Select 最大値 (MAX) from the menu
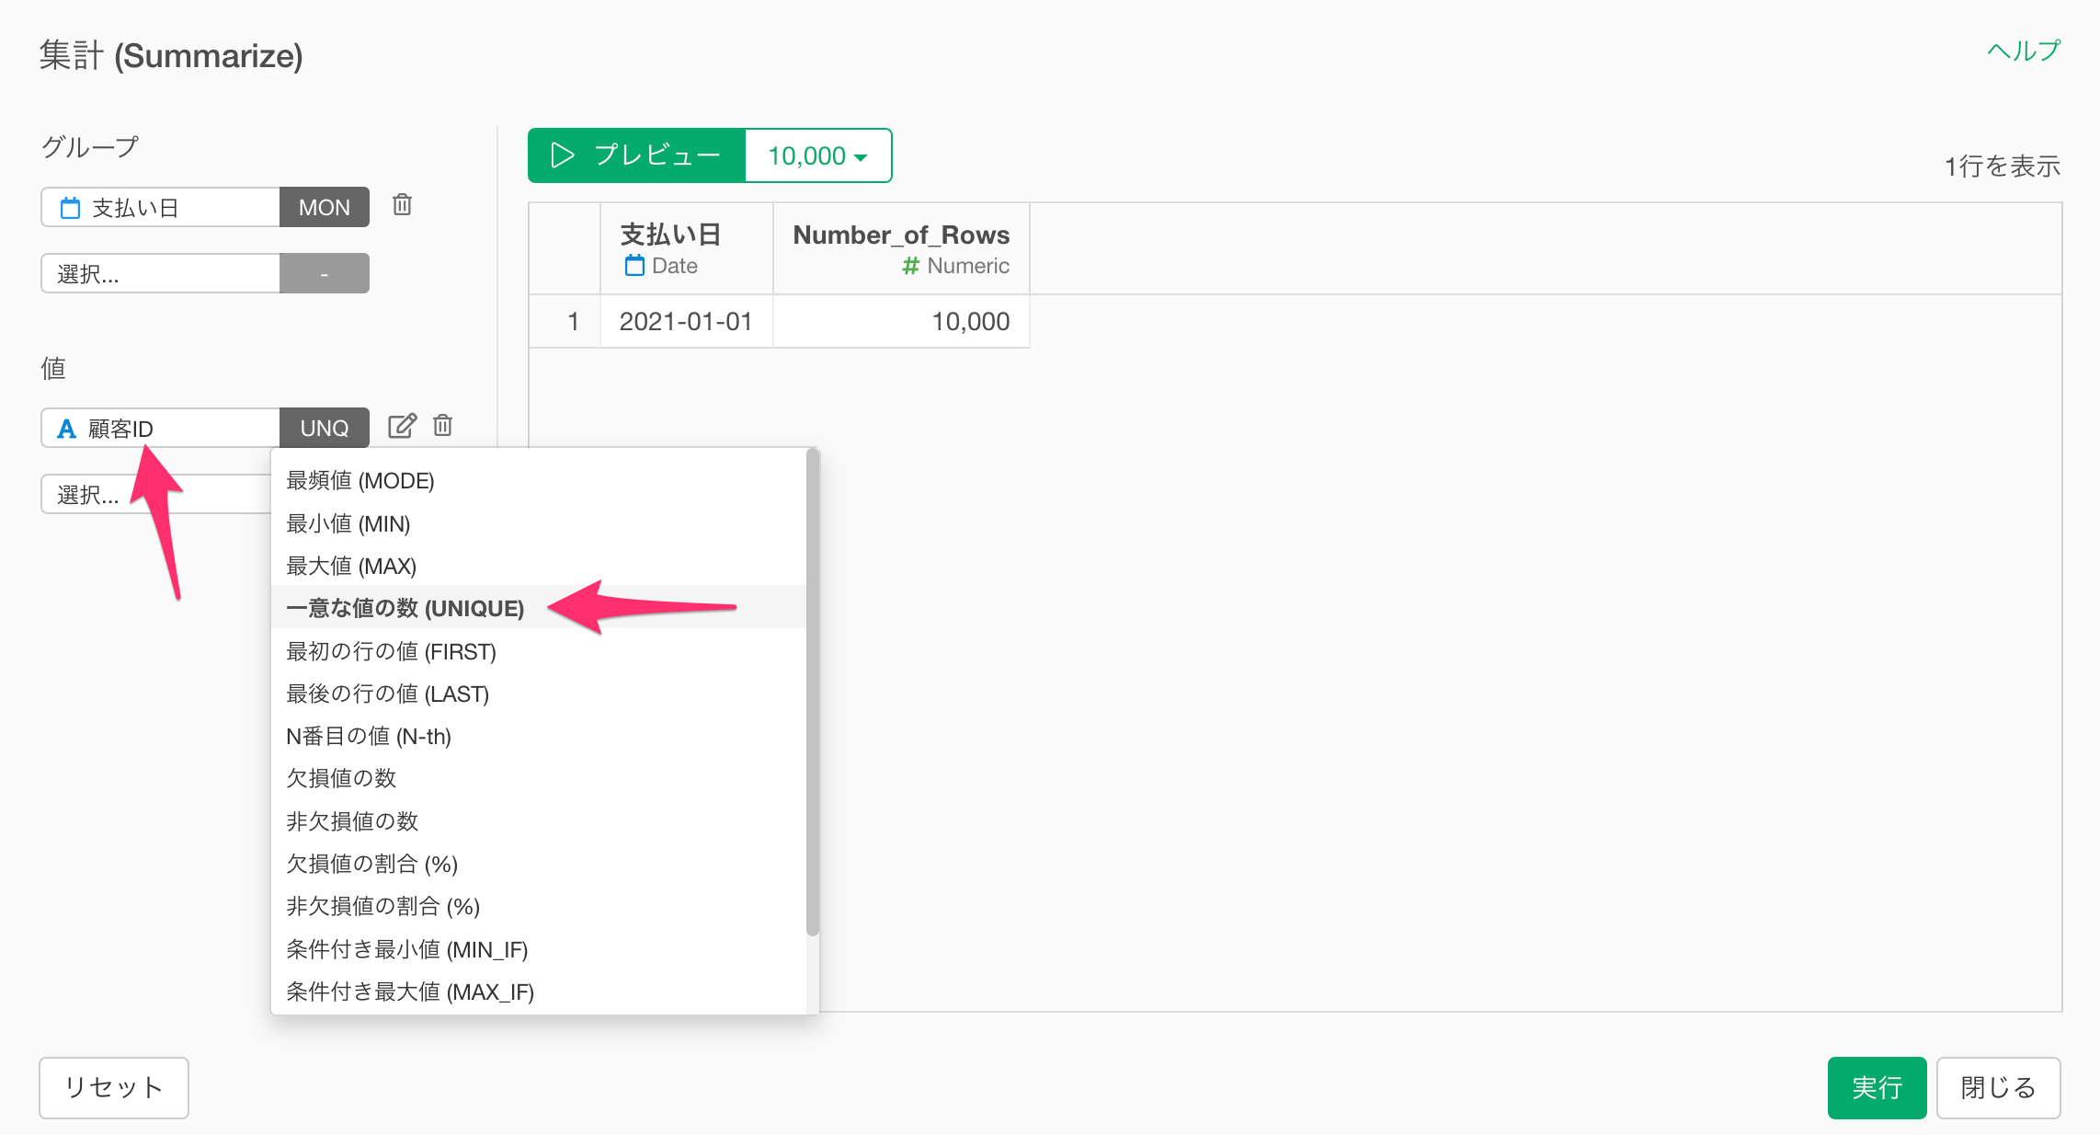2100x1135 pixels. pos(351,567)
